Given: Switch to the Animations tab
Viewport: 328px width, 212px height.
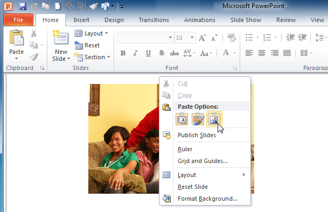Looking at the screenshot, I should coord(200,20).
